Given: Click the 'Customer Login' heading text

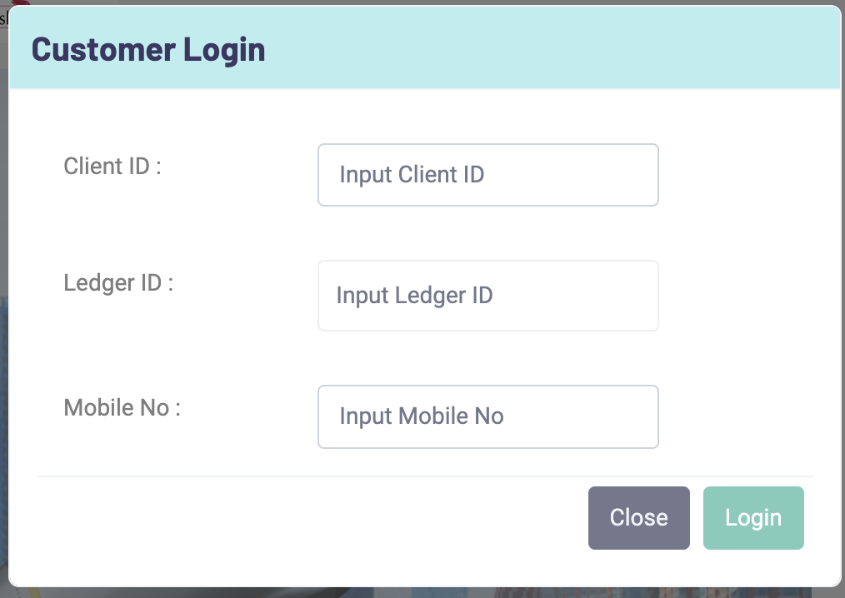Looking at the screenshot, I should pyautogui.click(x=148, y=49).
